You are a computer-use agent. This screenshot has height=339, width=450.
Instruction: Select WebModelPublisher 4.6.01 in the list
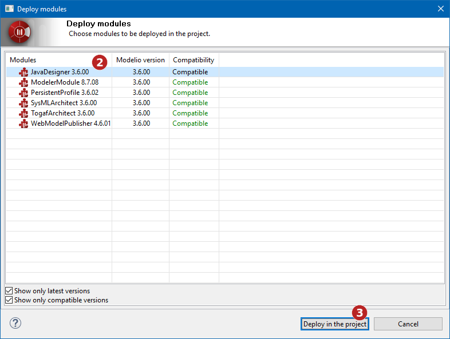tap(70, 123)
